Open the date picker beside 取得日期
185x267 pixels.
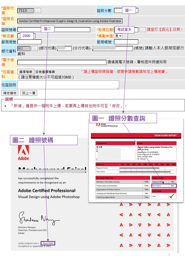[143, 30]
